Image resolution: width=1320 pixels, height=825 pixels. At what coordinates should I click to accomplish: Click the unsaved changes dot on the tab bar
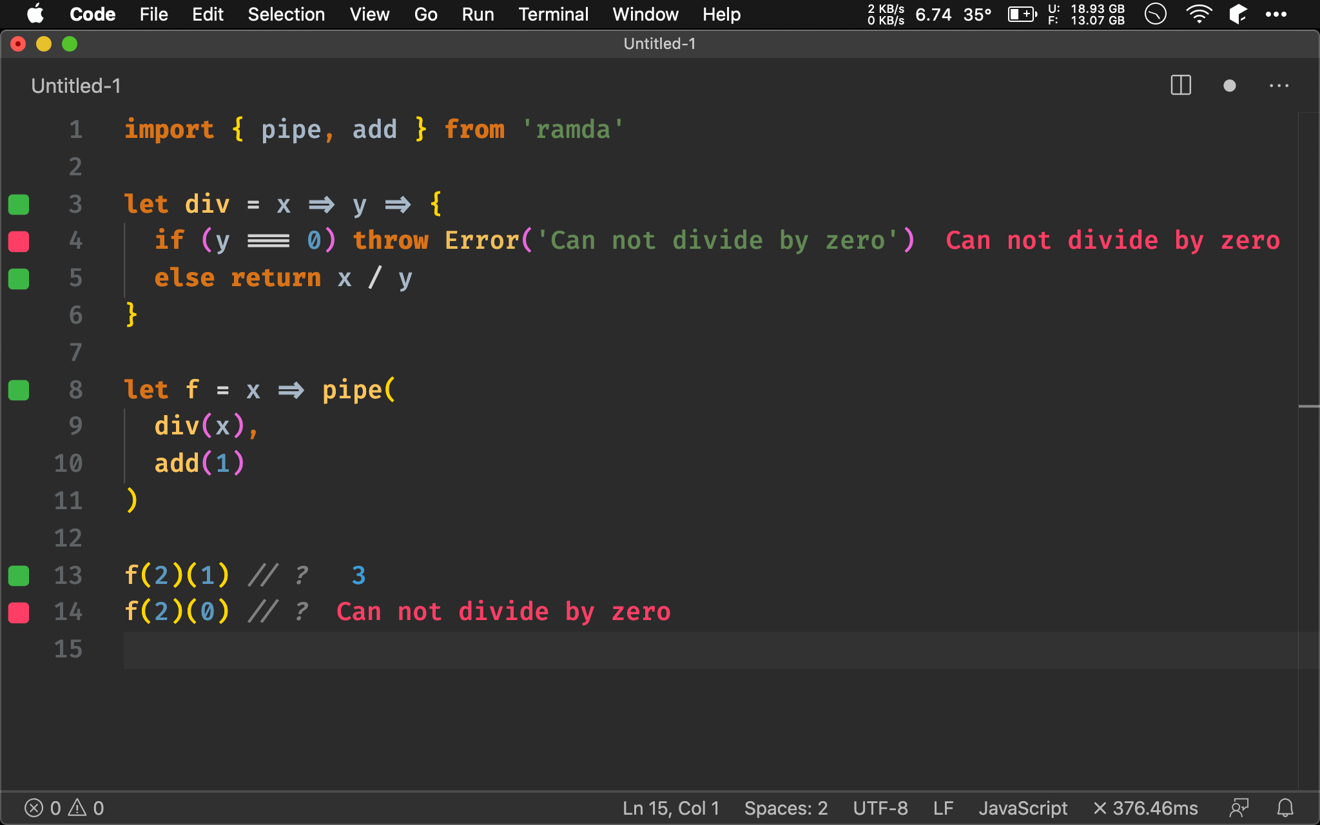pyautogui.click(x=1229, y=86)
